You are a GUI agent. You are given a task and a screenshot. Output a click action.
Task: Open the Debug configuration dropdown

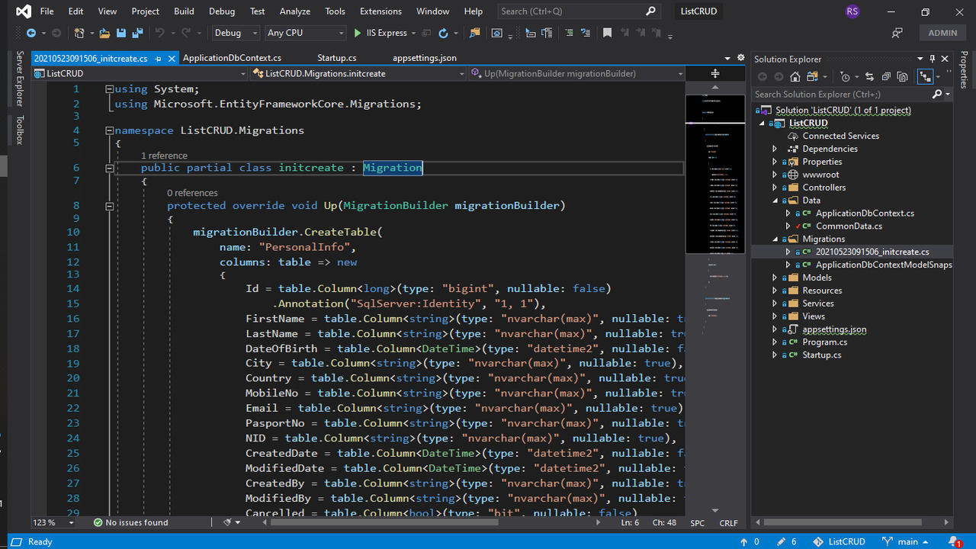point(236,33)
